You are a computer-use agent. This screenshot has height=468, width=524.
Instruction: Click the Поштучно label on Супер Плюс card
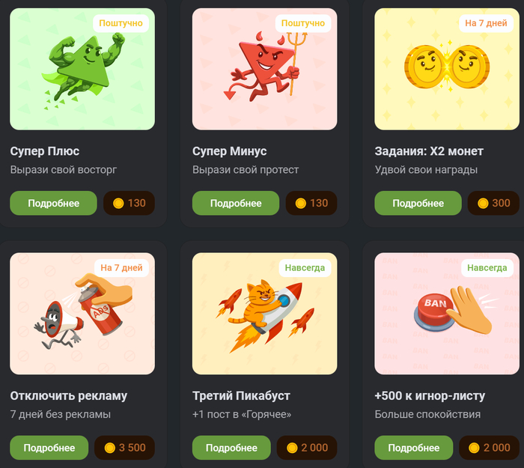pos(121,23)
